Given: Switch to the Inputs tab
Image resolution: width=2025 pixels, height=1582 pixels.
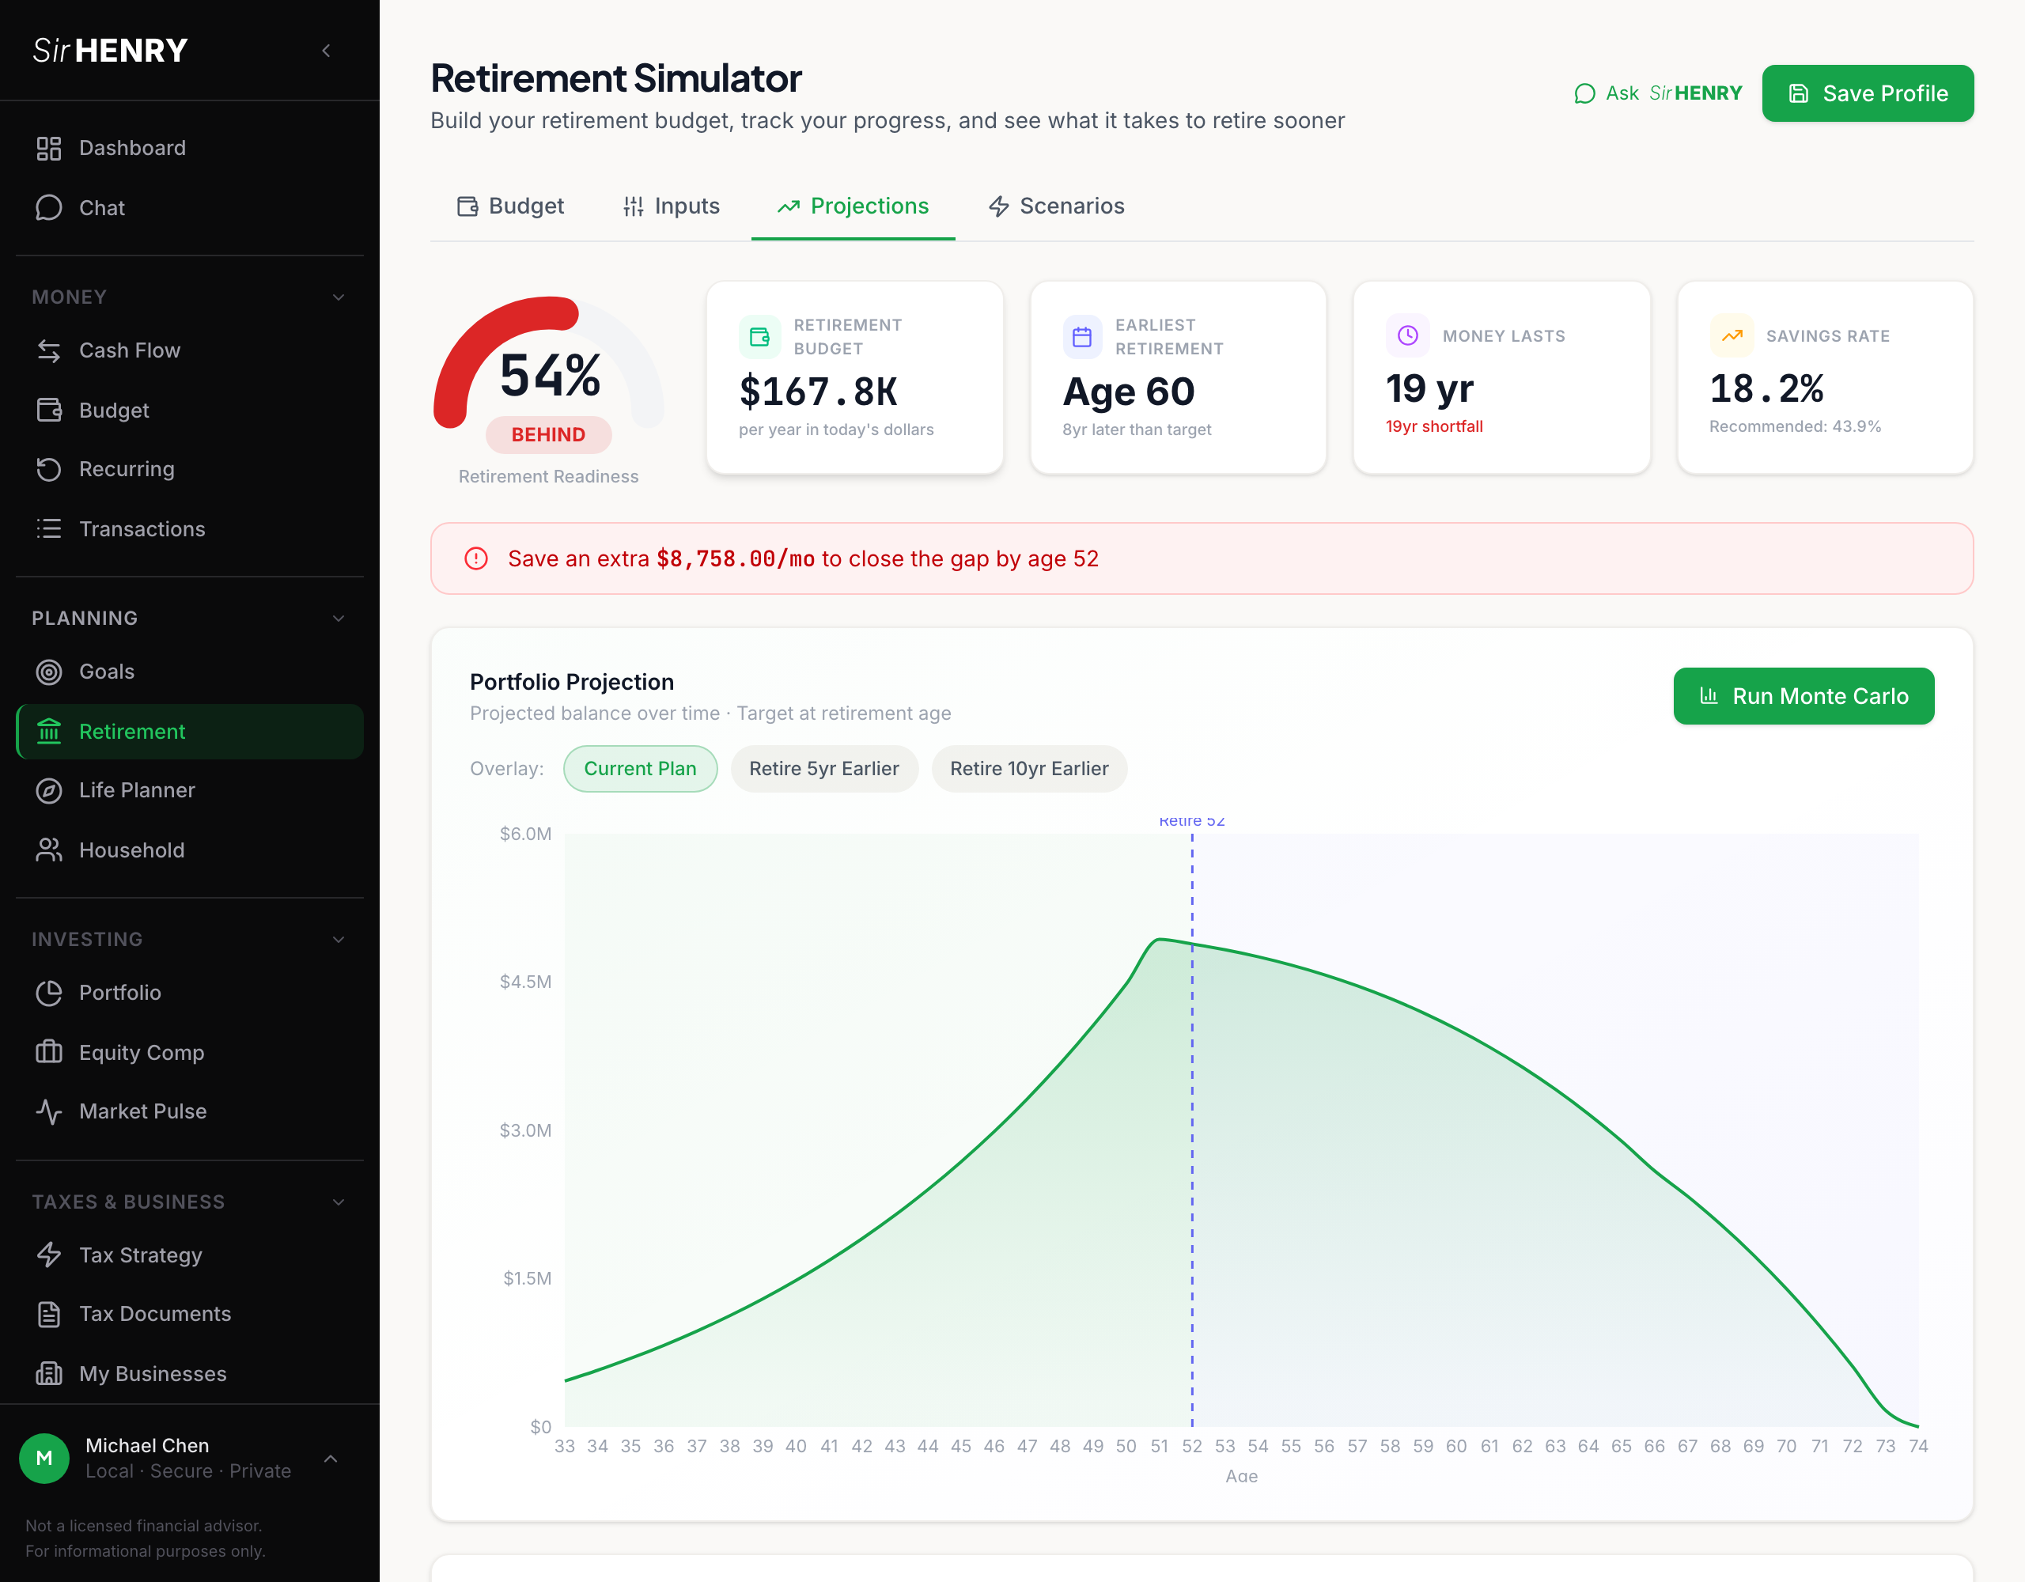Looking at the screenshot, I should pos(672,206).
